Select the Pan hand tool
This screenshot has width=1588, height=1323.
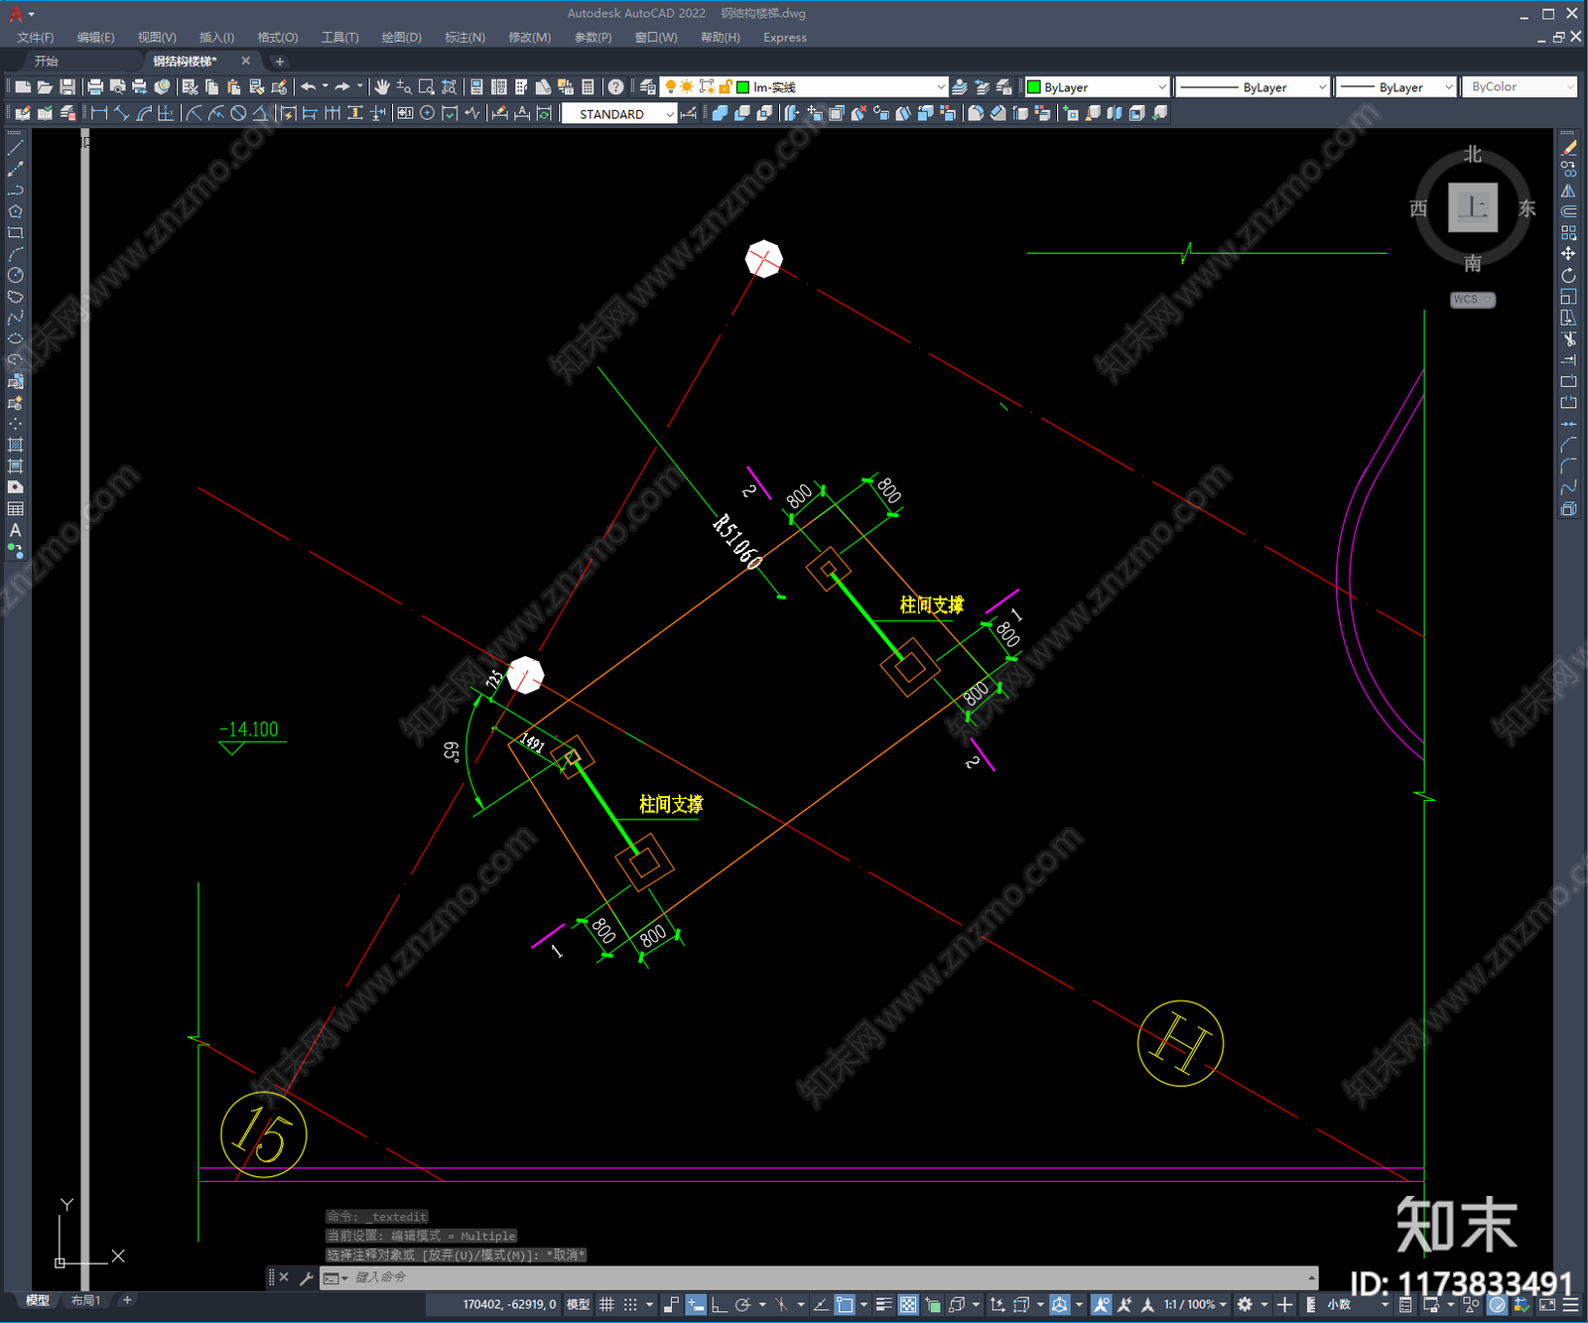382,87
